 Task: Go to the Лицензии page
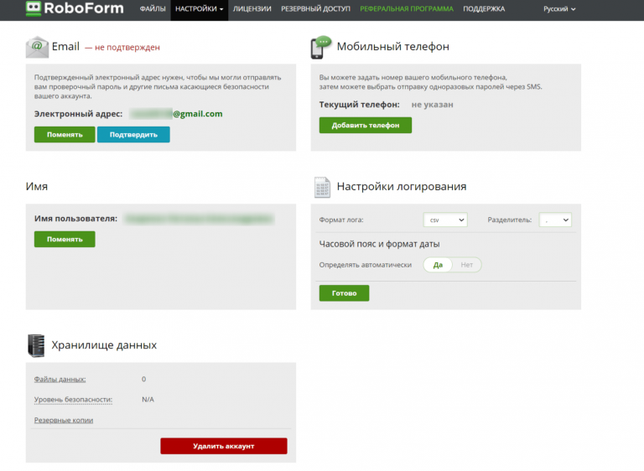tap(252, 8)
